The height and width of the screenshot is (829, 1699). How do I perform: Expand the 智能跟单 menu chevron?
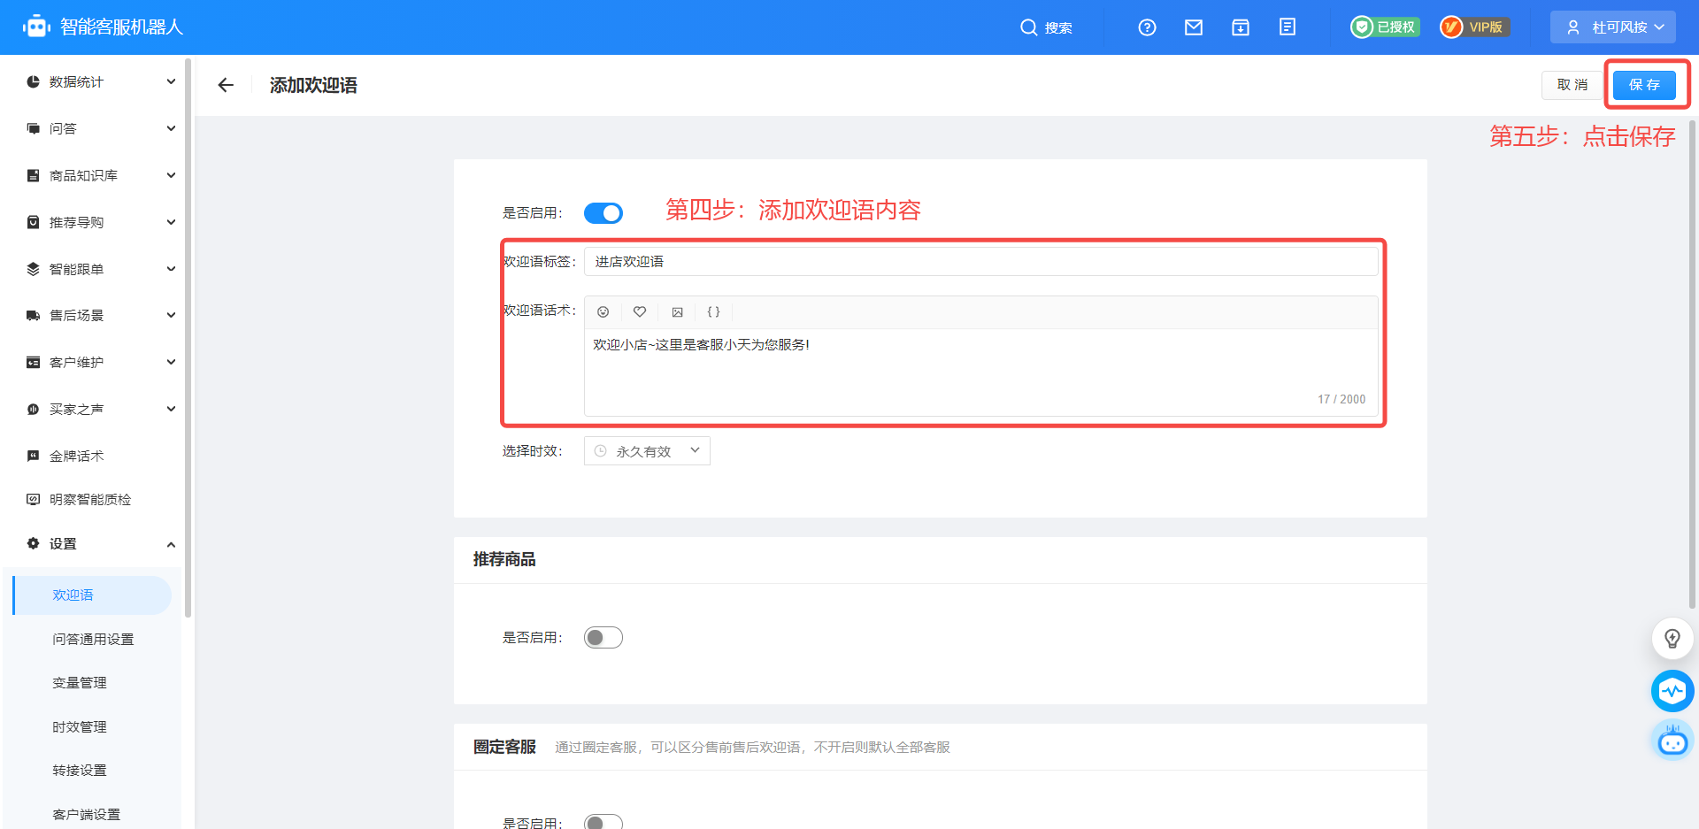coord(171,269)
